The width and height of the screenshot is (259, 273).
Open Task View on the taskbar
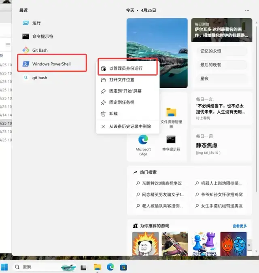pyautogui.click(x=83, y=267)
